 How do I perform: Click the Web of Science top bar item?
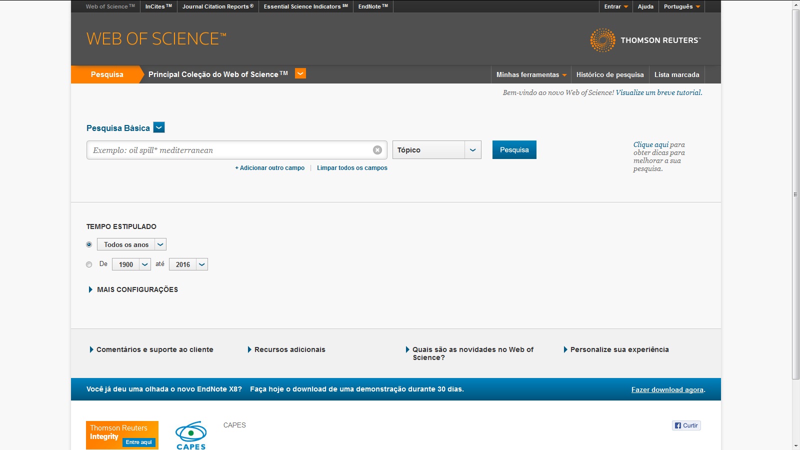tap(110, 6)
